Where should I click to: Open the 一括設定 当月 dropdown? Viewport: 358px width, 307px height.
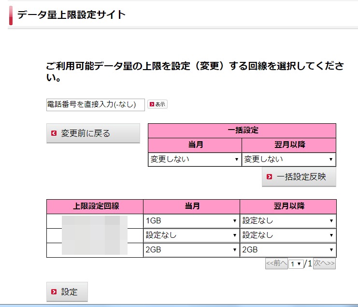pos(194,160)
